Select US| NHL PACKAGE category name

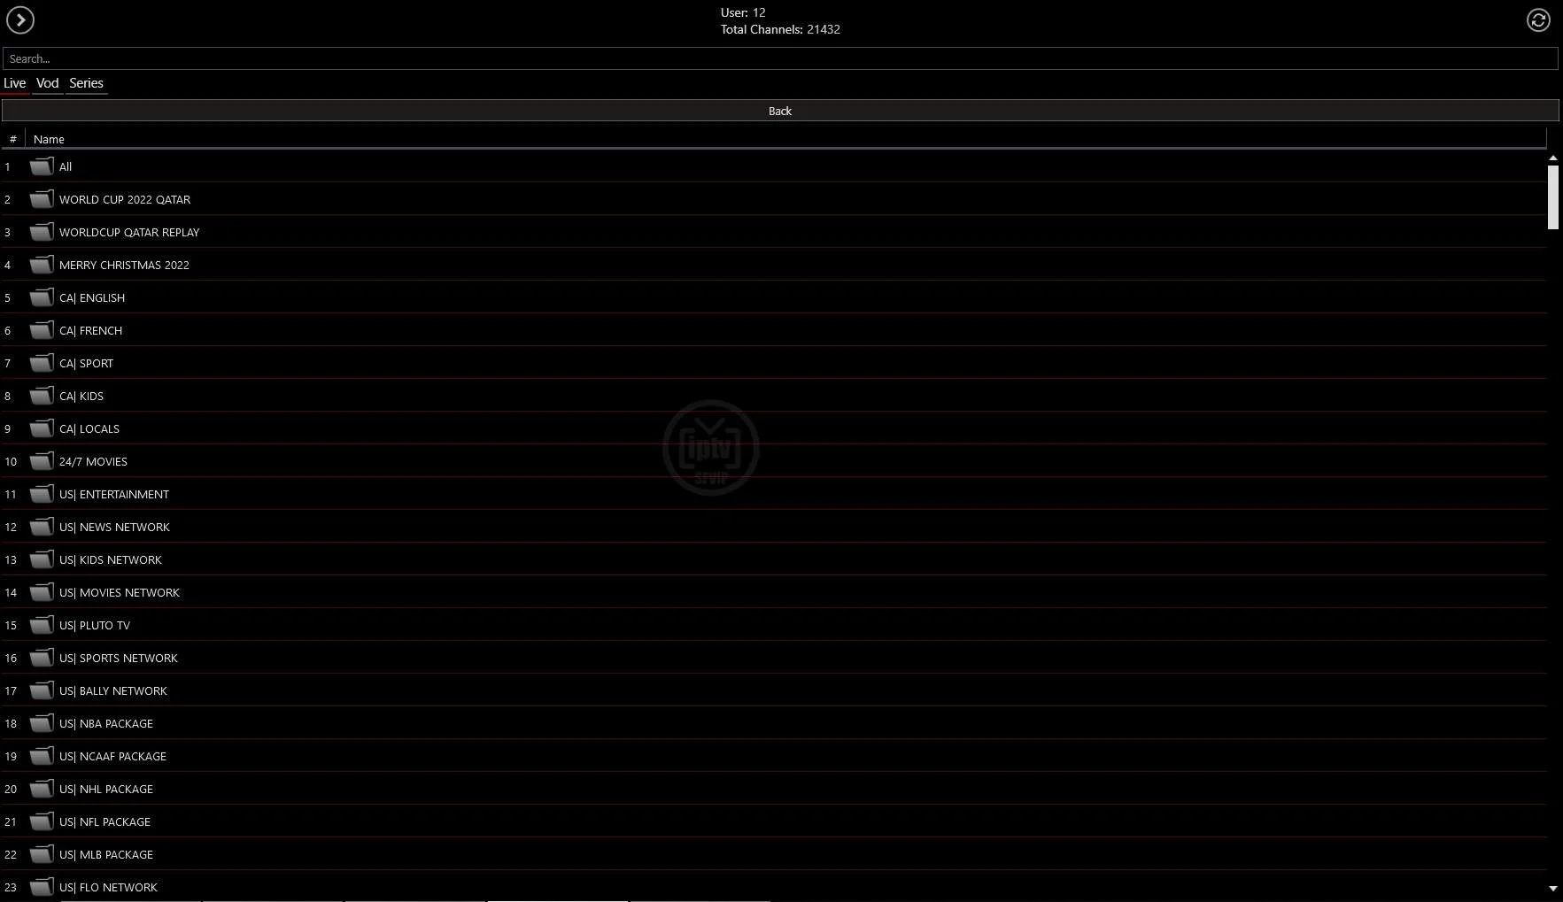click(x=106, y=789)
